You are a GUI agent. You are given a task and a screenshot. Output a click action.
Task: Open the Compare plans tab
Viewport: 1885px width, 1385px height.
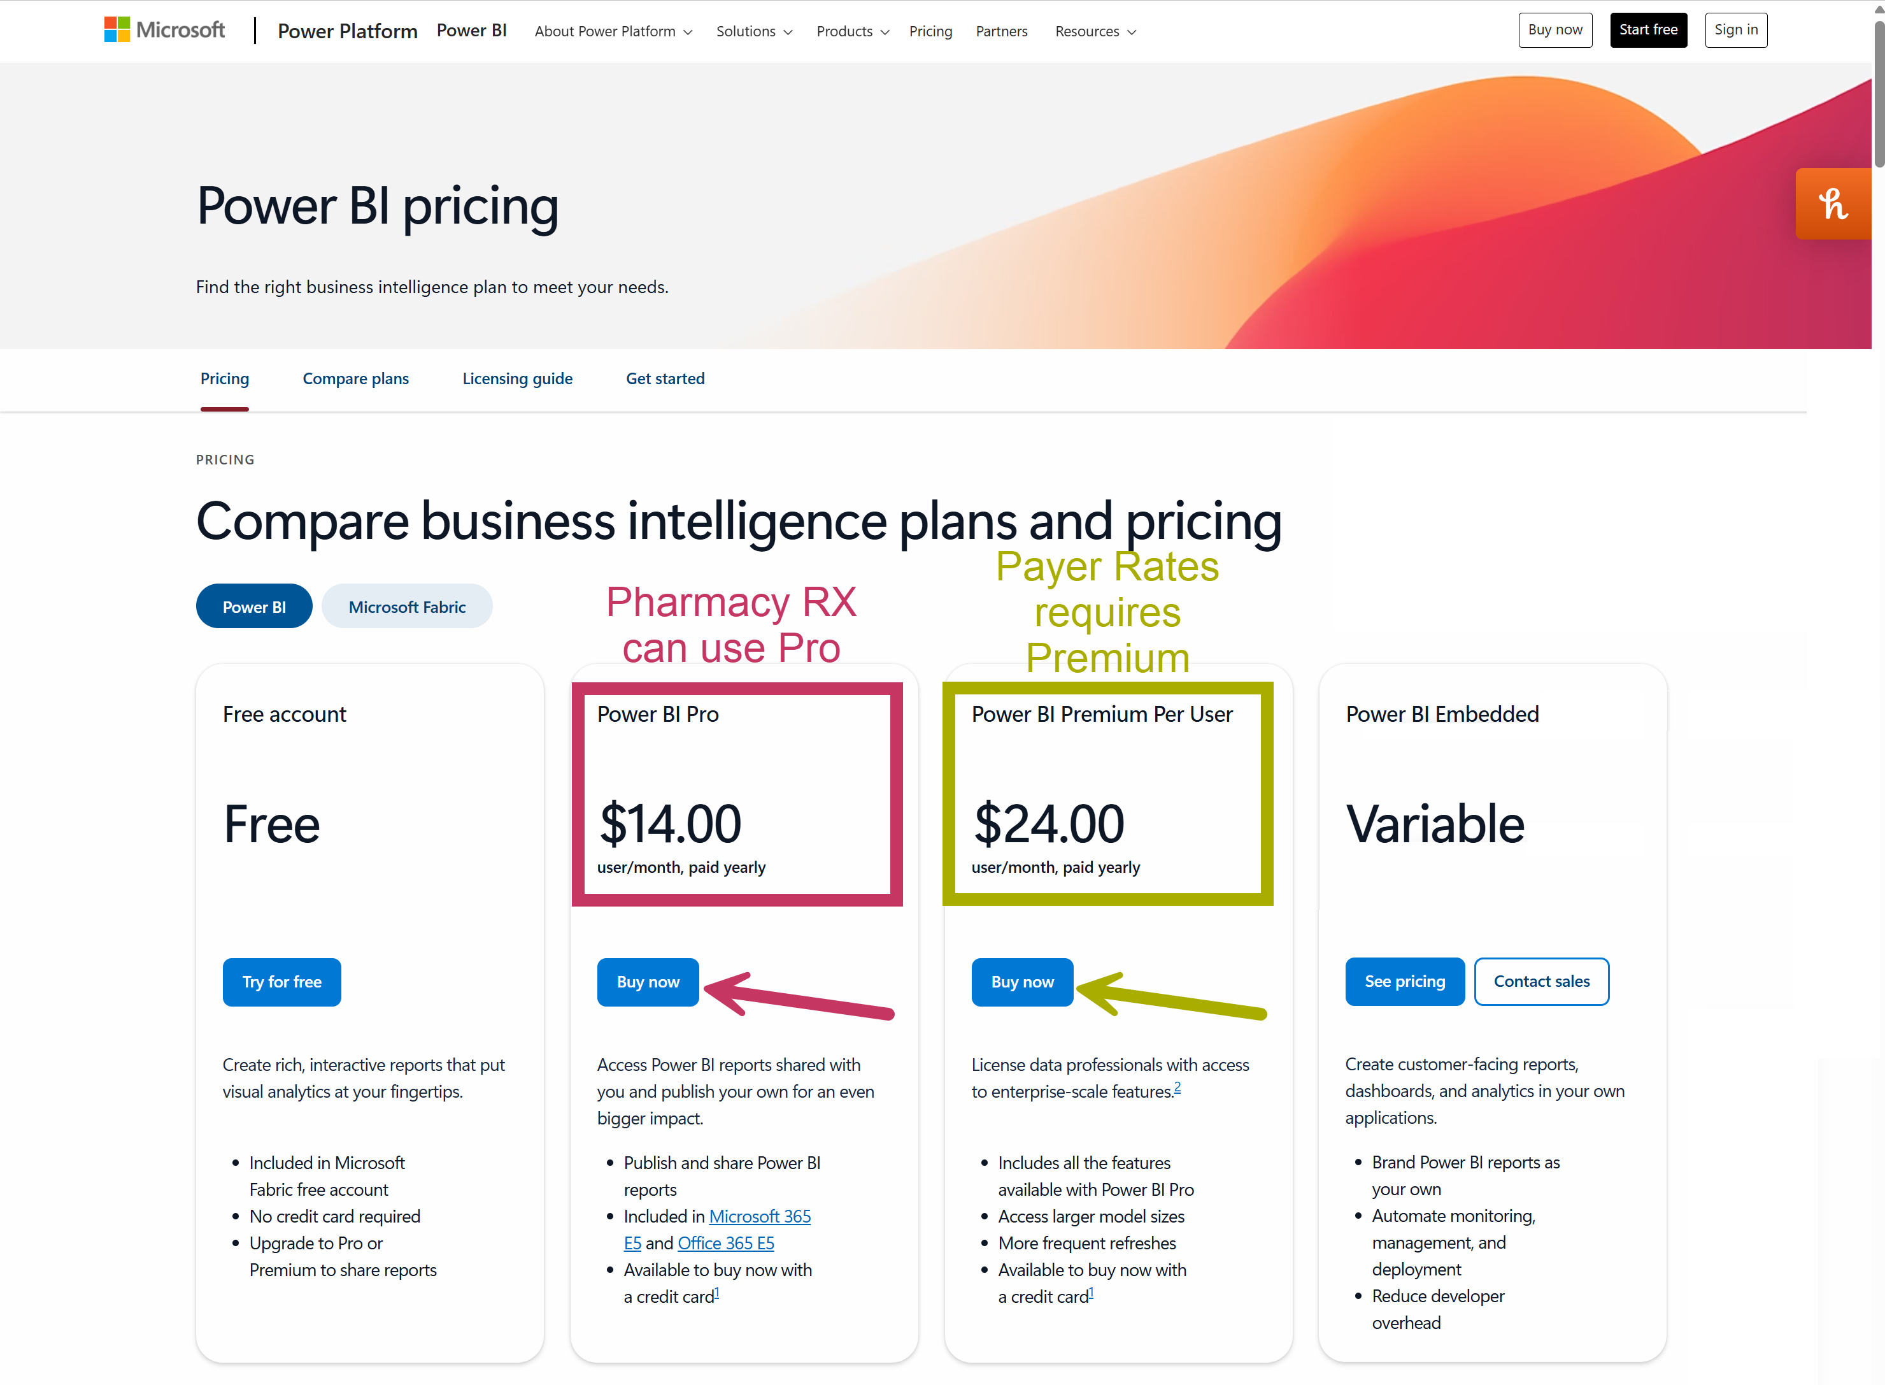click(355, 378)
